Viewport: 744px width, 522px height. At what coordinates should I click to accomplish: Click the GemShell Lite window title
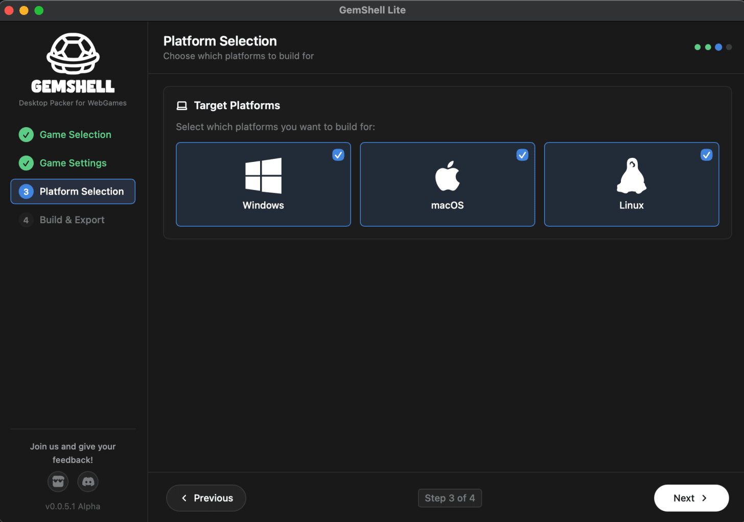coord(373,10)
